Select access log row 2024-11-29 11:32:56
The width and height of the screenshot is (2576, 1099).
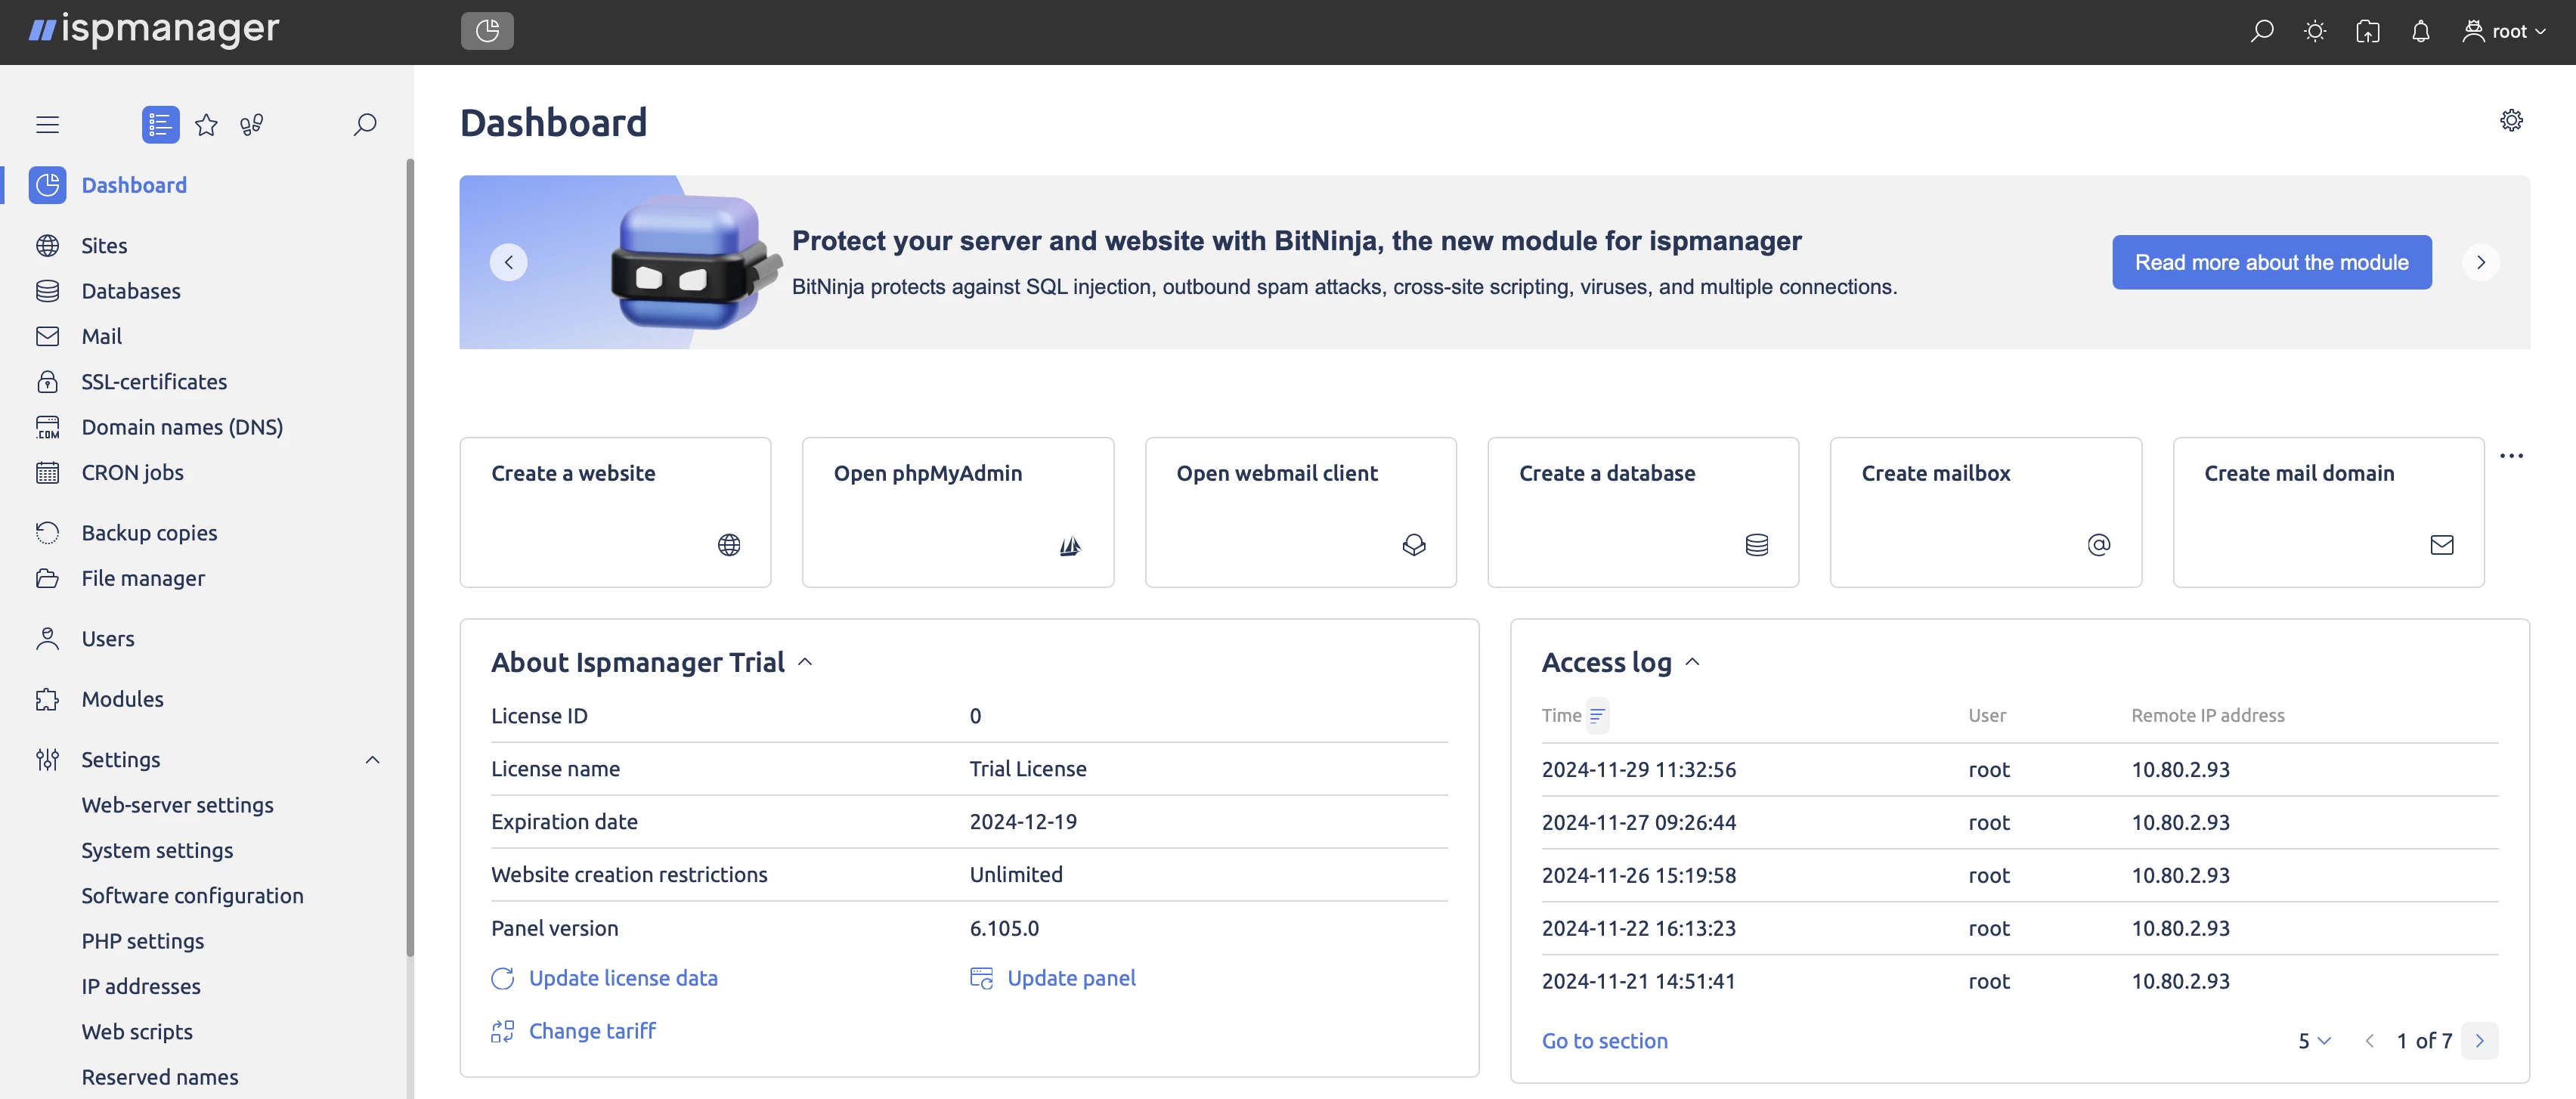2019,769
